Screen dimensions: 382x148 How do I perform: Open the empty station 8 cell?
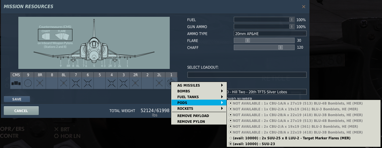click(52, 83)
